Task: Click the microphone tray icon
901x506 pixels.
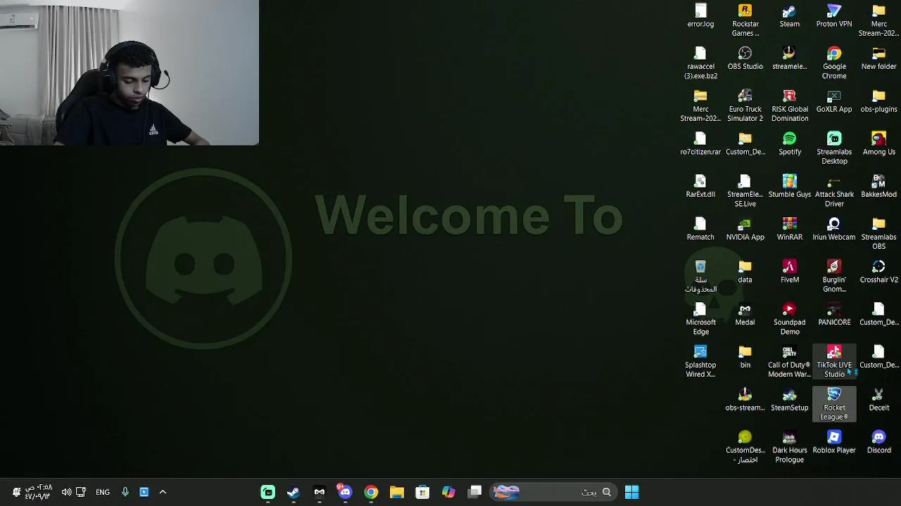Action: pyautogui.click(x=125, y=492)
